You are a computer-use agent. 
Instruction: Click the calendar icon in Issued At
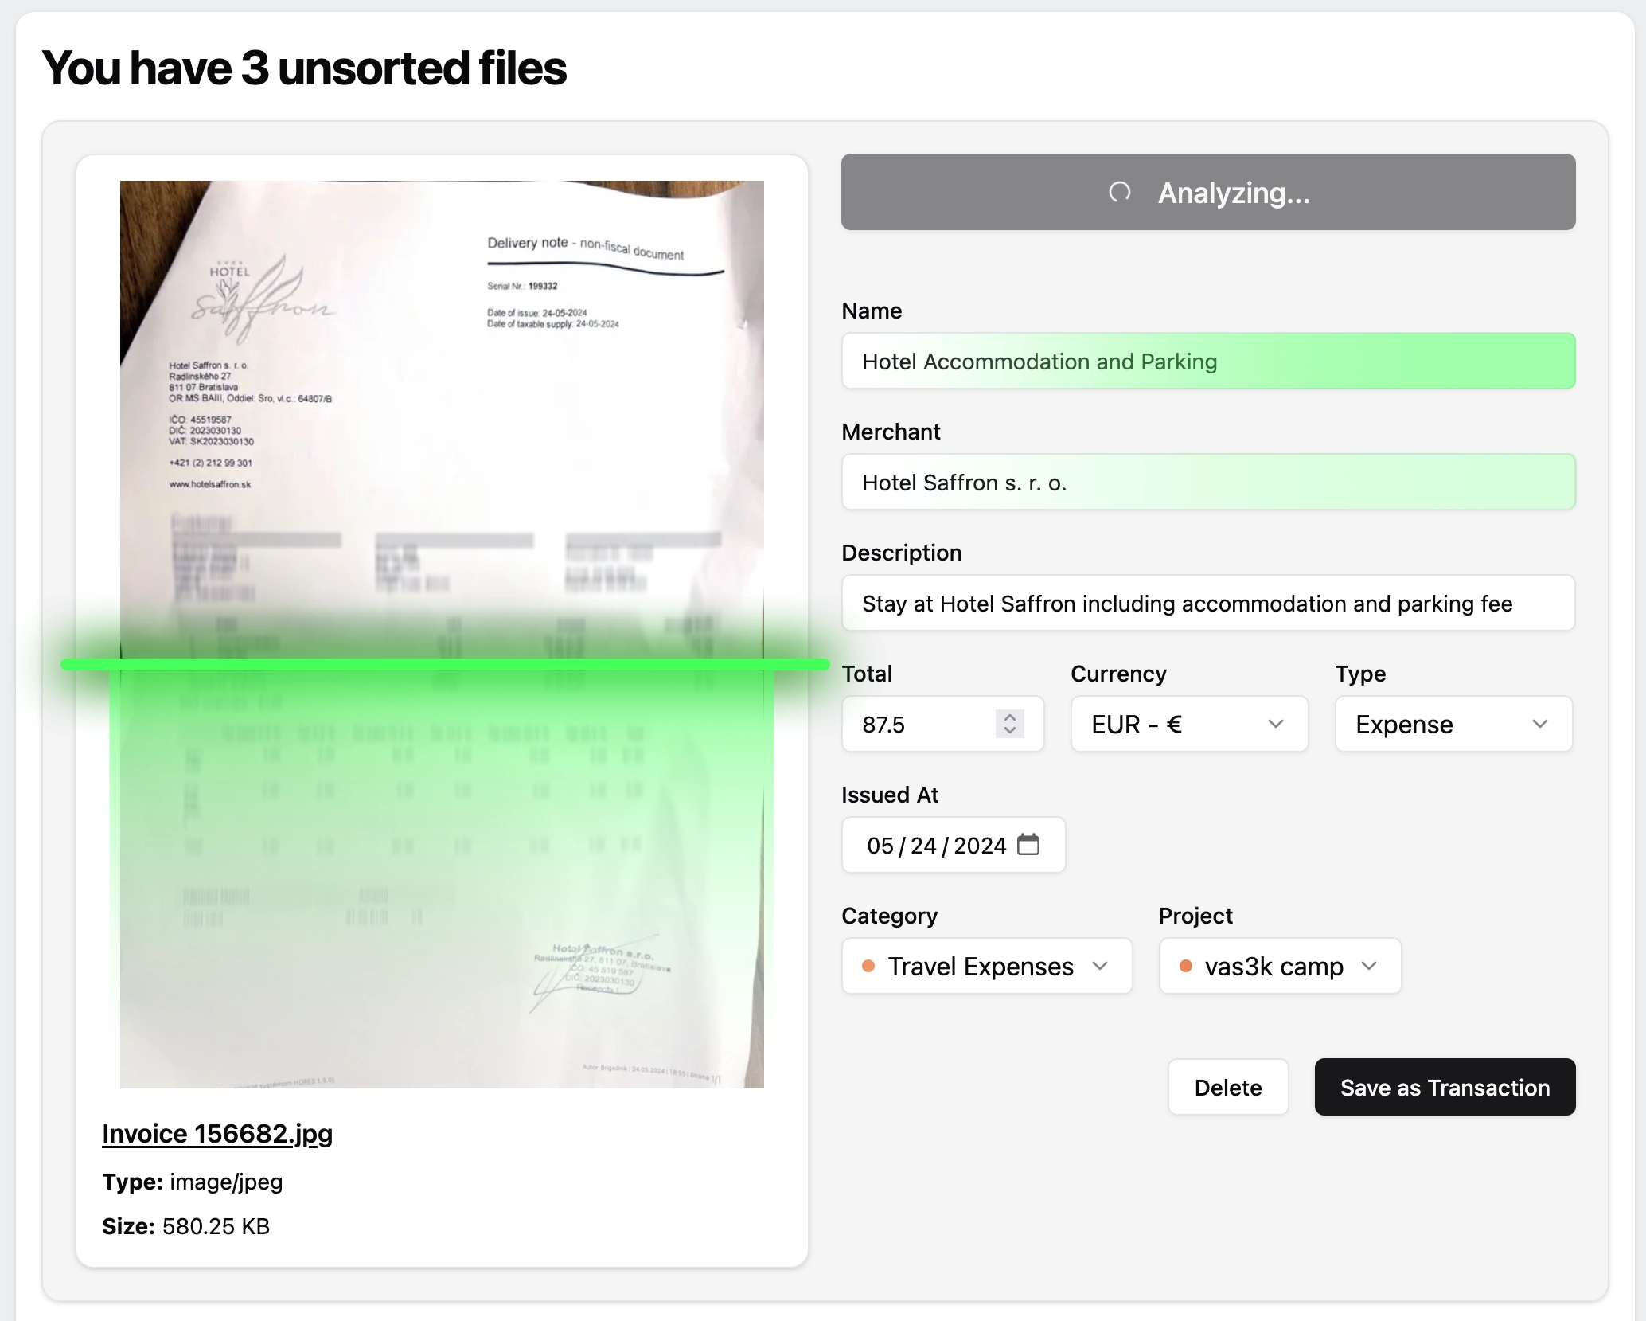[x=1028, y=844]
